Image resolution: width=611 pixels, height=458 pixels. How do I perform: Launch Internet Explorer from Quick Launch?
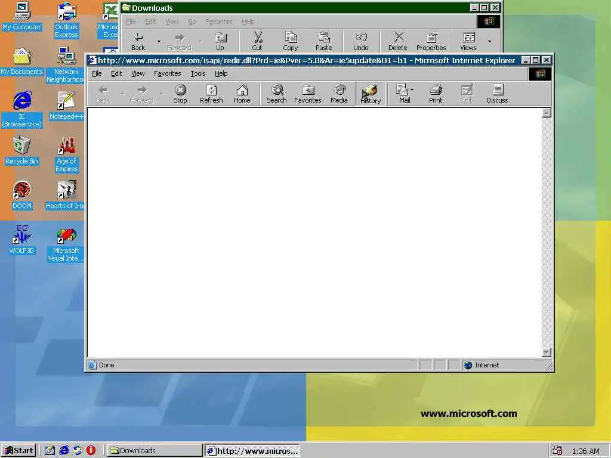64,451
